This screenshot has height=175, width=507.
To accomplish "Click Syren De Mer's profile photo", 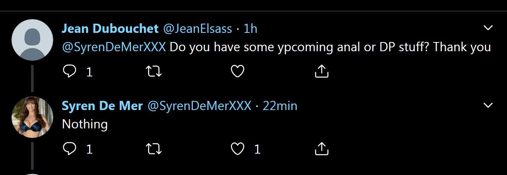I will (32, 117).
